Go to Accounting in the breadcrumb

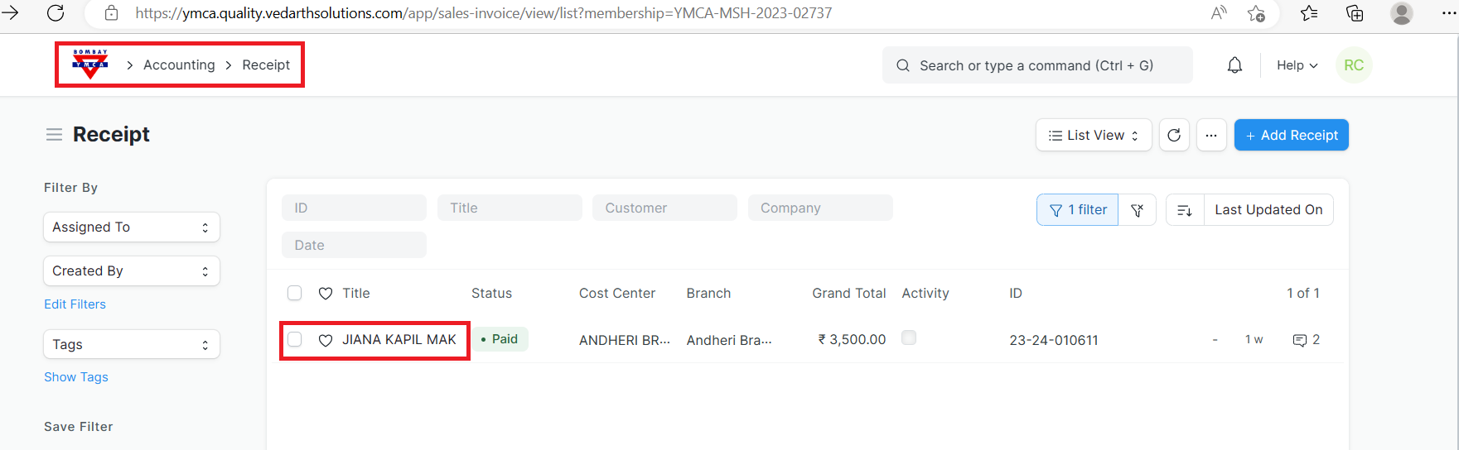pyautogui.click(x=179, y=65)
